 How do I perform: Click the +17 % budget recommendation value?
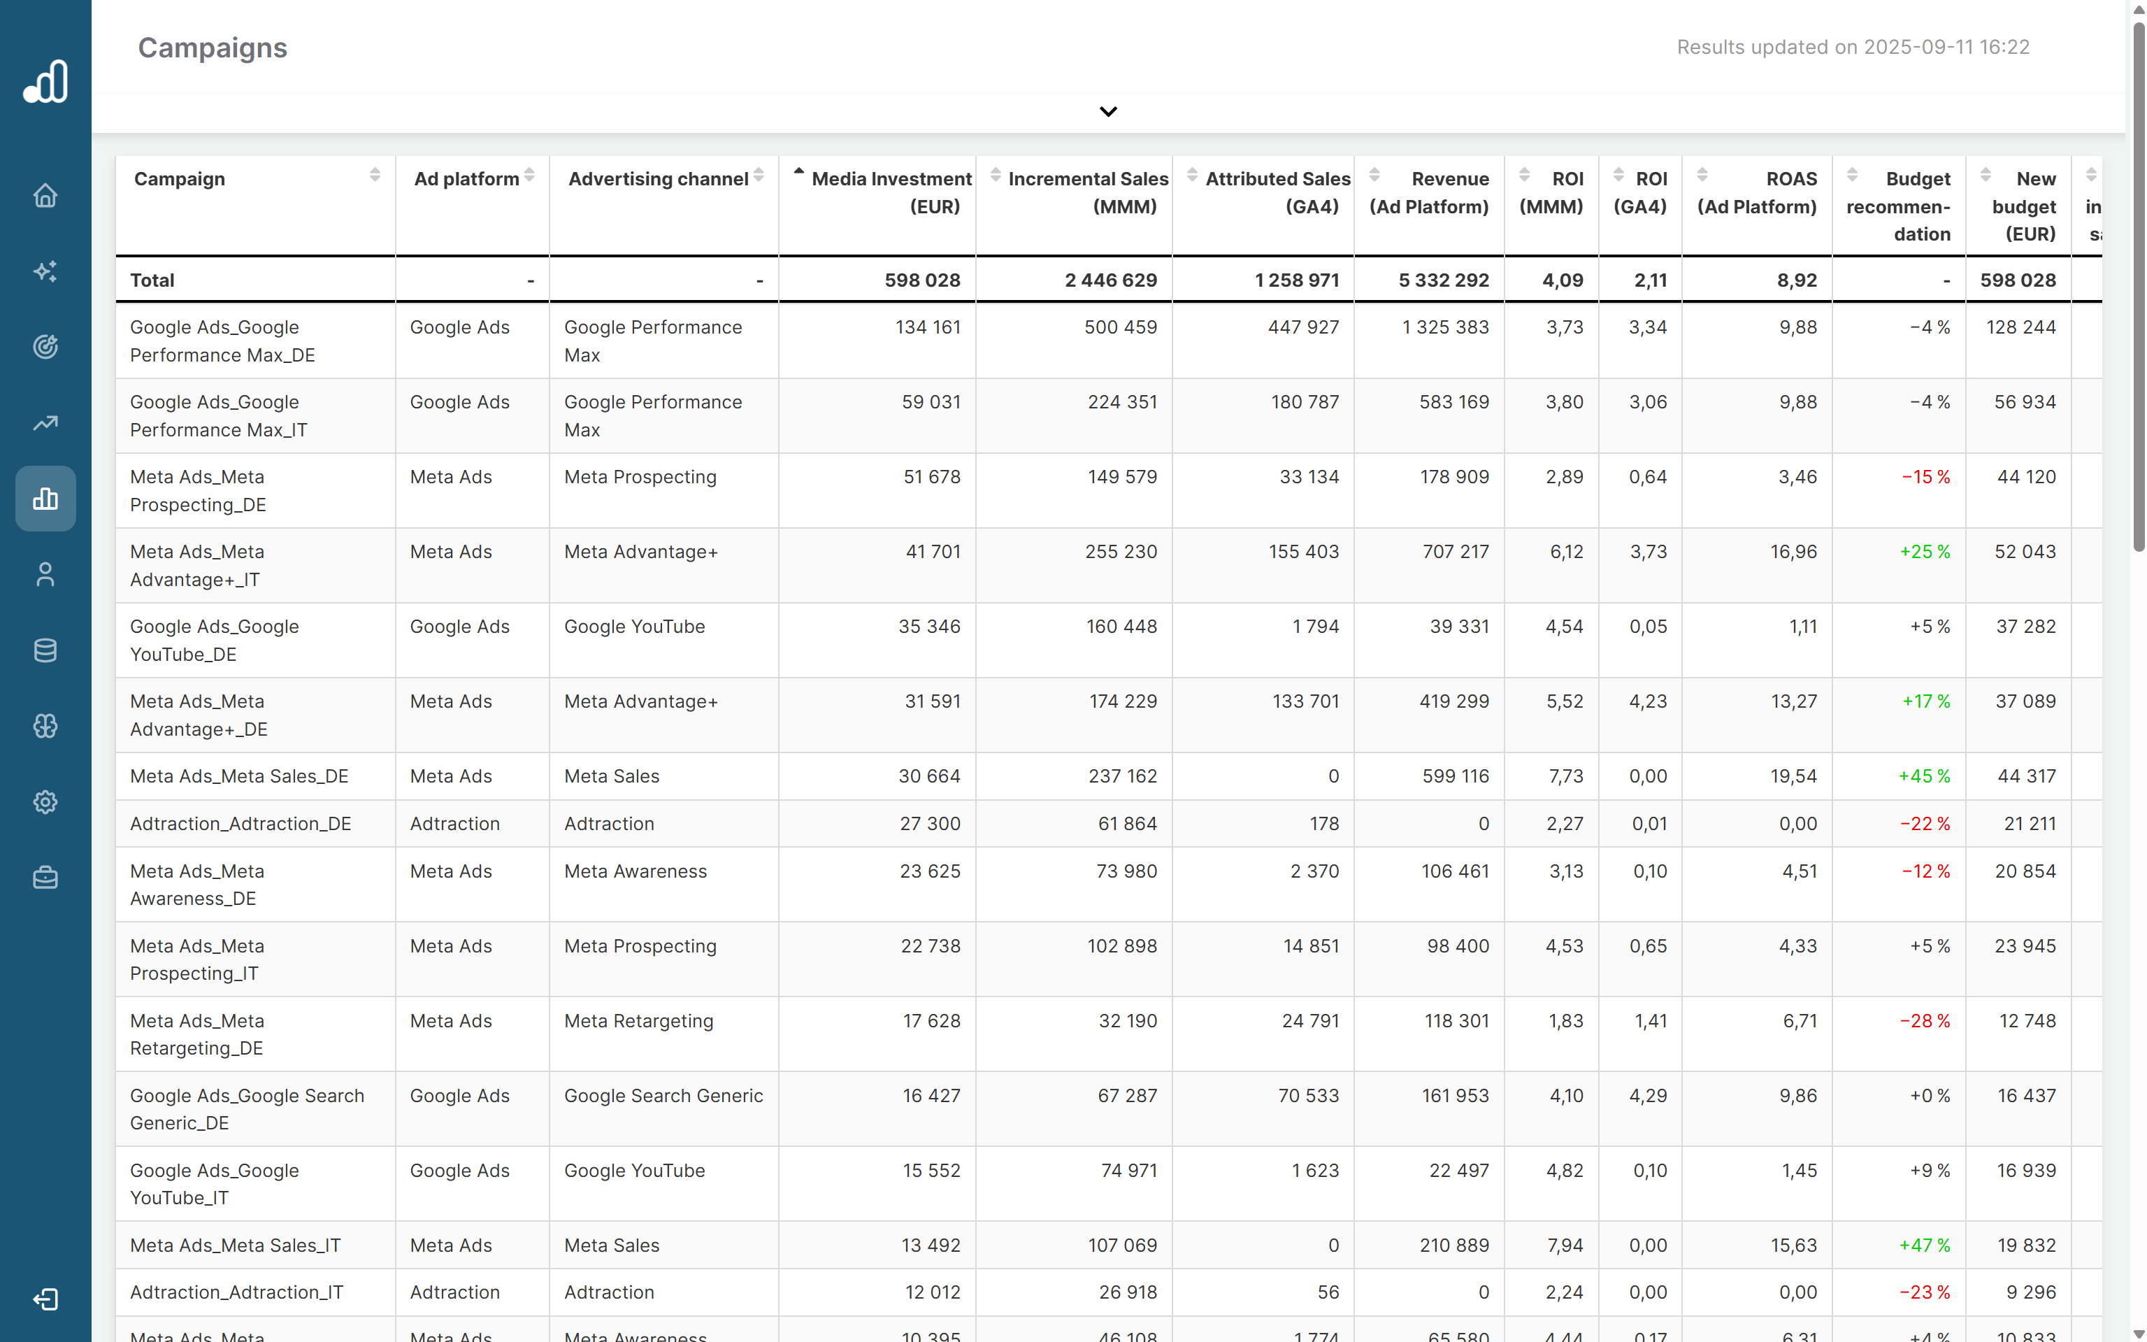pyautogui.click(x=1926, y=702)
